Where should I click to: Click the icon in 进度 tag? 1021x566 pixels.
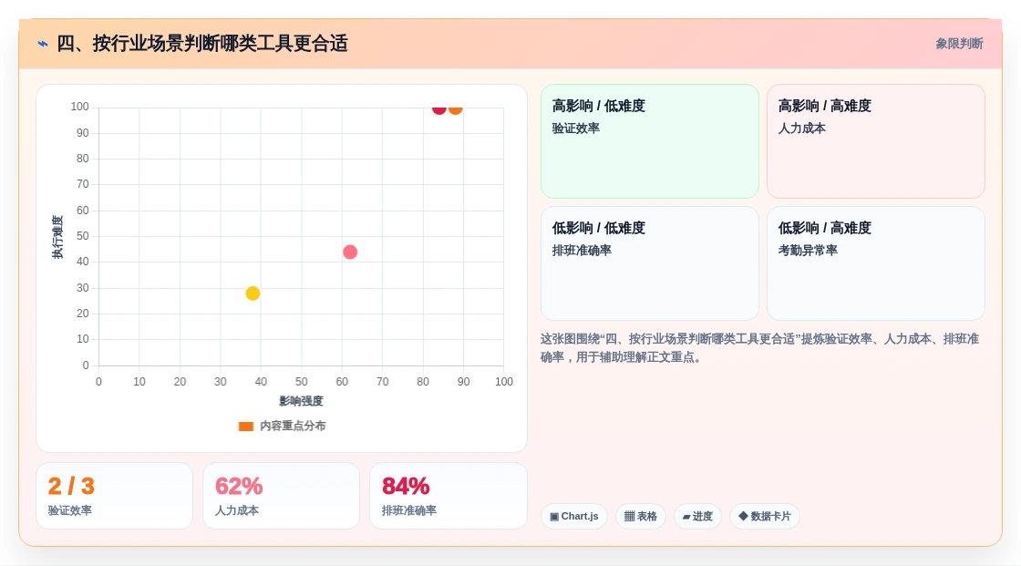click(x=686, y=517)
